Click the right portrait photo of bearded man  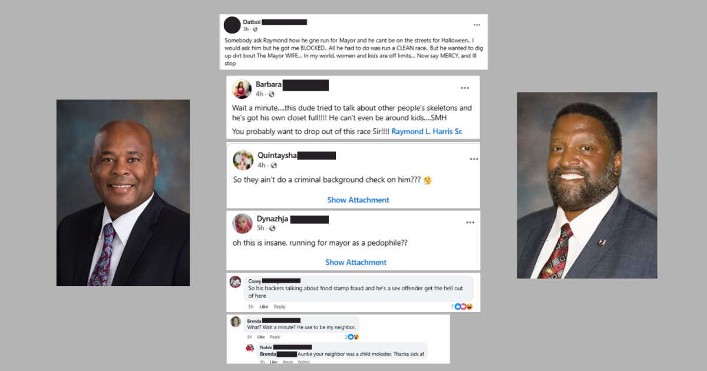point(587,185)
